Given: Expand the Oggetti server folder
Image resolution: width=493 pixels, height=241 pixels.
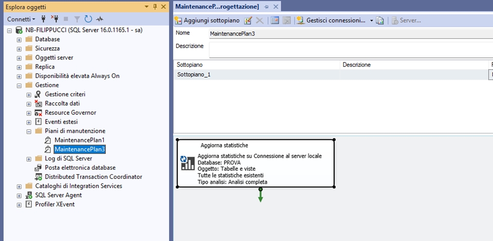Looking at the screenshot, I should [19, 58].
